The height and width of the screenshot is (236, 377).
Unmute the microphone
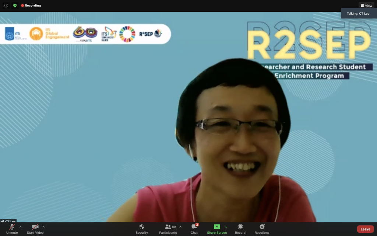coord(12,229)
